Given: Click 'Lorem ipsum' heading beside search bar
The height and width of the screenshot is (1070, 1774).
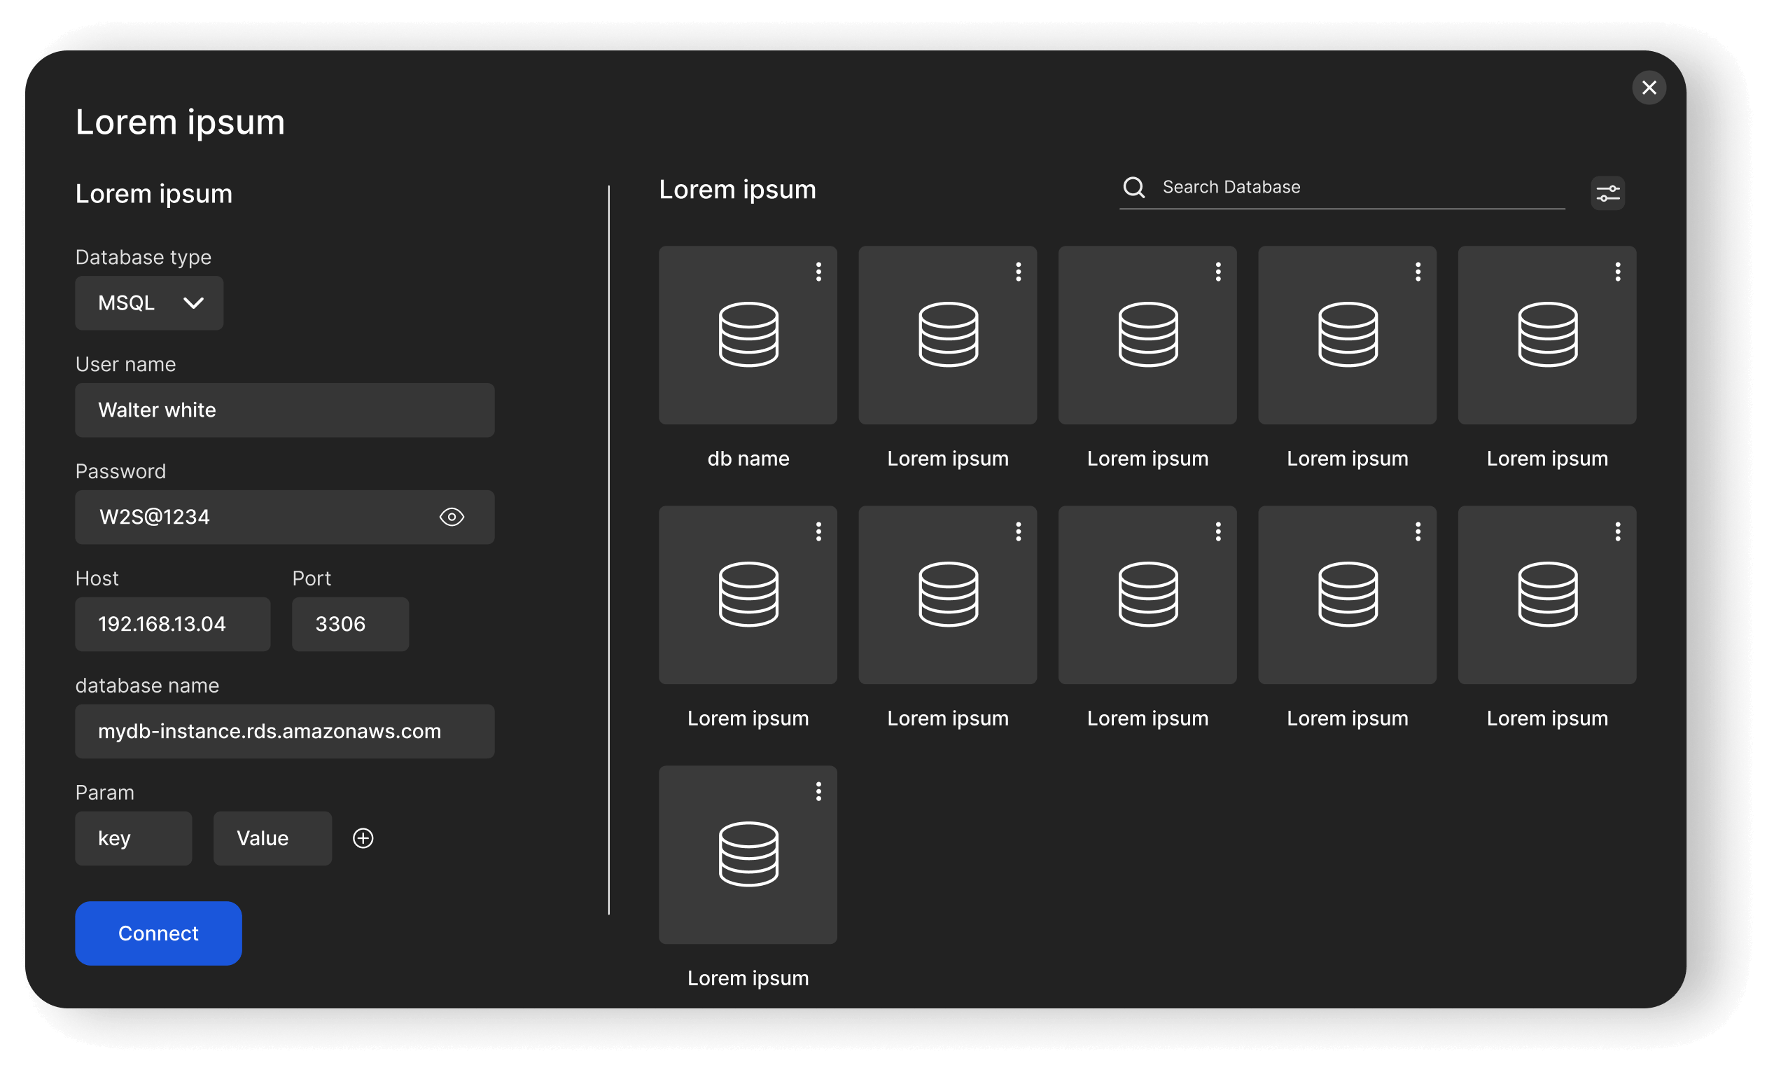Looking at the screenshot, I should point(737,190).
